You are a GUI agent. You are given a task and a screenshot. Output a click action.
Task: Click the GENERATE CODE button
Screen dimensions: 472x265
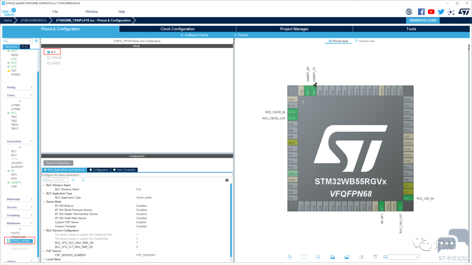pyautogui.click(x=423, y=20)
